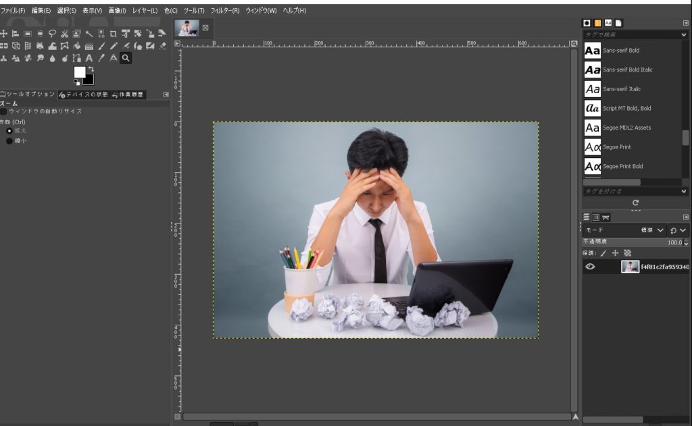Hide the layer using the eye icon
This screenshot has height=426, width=692.
tap(590, 267)
